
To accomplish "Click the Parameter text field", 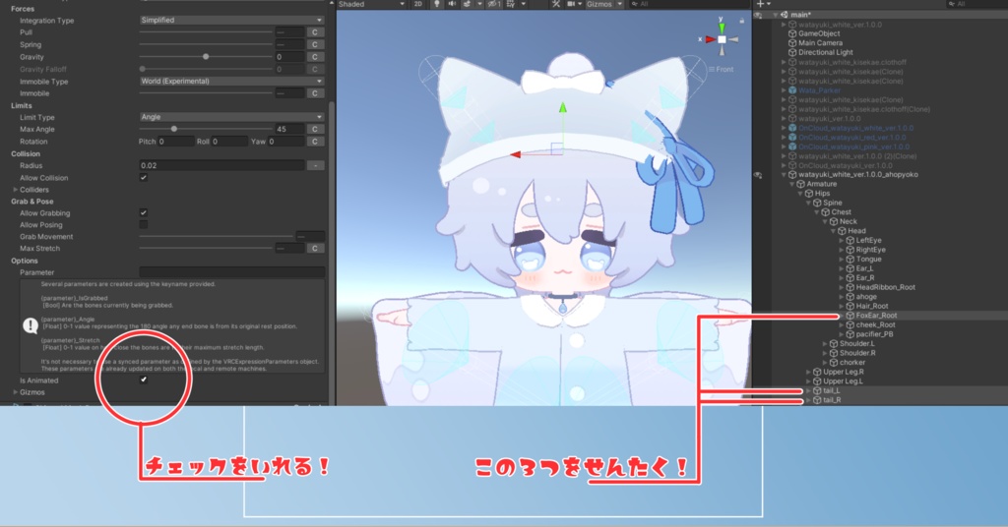I will (231, 272).
